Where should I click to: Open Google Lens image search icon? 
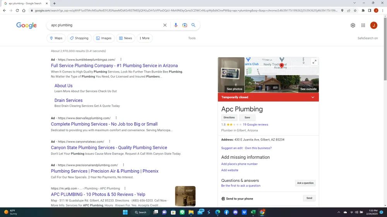click(185, 25)
